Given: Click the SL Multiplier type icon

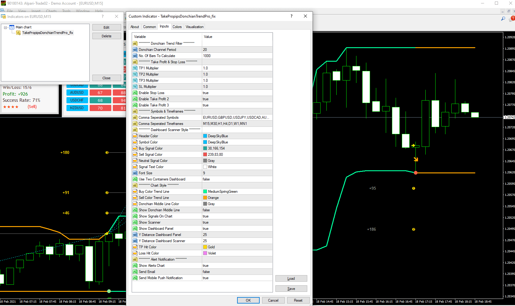Looking at the screenshot, I should (x=135, y=87).
